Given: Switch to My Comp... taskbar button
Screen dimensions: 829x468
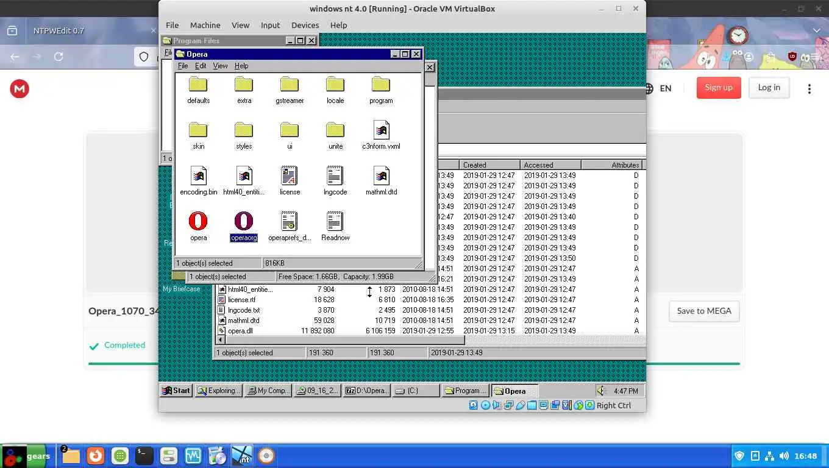Looking at the screenshot, I should [x=268, y=391].
